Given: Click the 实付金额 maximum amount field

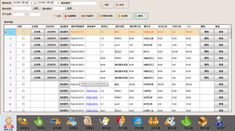Looking at the screenshot, I should [x=35, y=14].
